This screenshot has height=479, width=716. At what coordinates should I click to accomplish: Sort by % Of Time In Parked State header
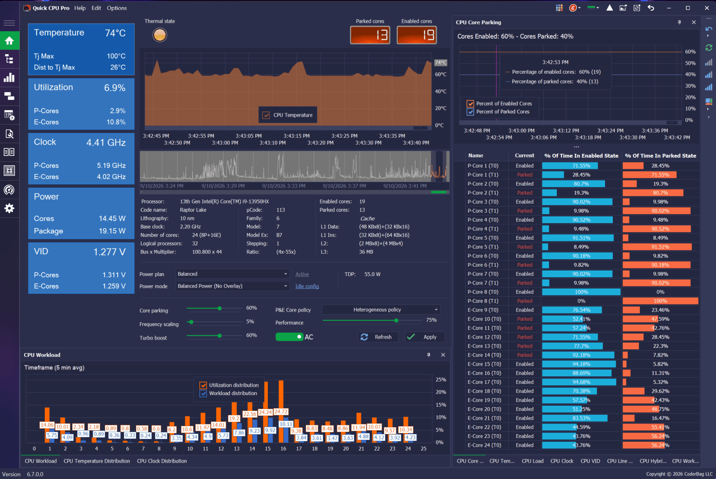(x=660, y=156)
